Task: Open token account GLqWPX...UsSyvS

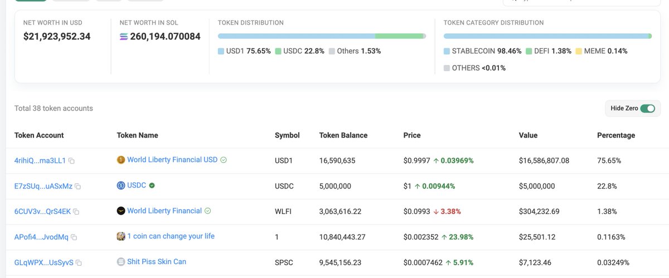Action: (x=44, y=263)
